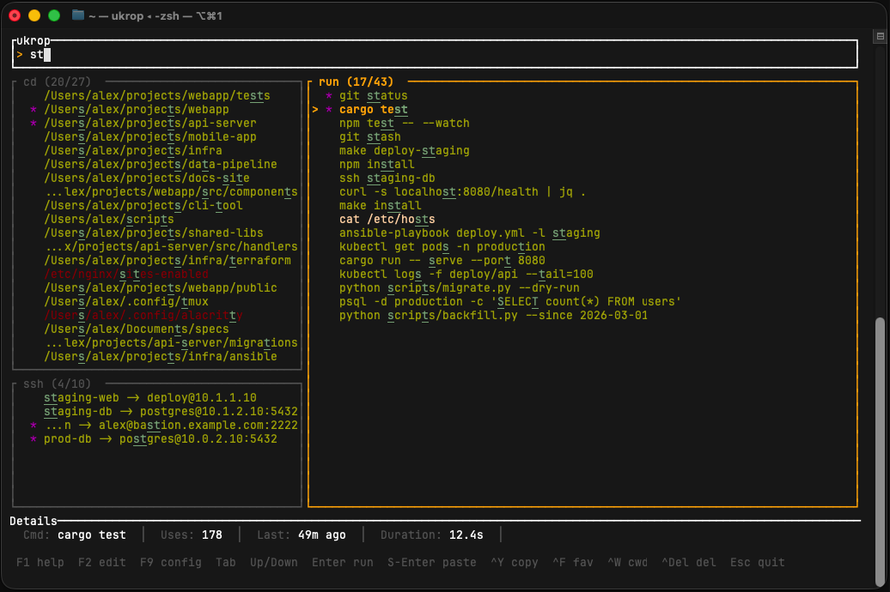Click the 'run (17/43)' panel header
This screenshot has height=592, width=890.
(356, 82)
